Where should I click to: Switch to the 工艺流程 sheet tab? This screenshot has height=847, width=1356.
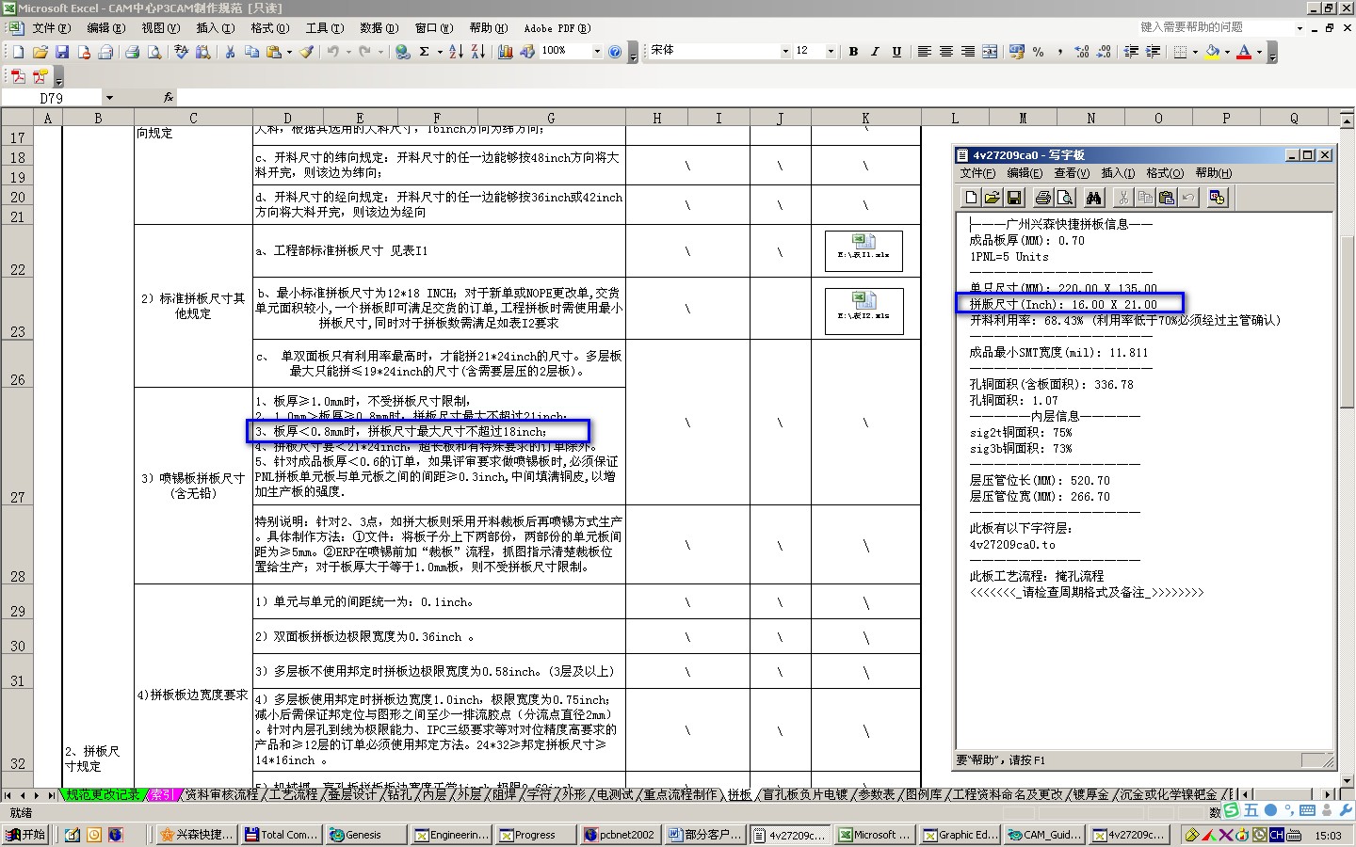pos(293,795)
